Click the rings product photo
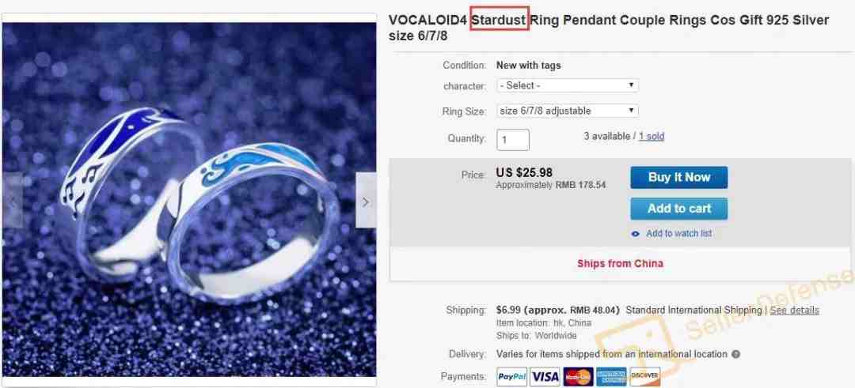This screenshot has height=388, width=855. coord(189,200)
